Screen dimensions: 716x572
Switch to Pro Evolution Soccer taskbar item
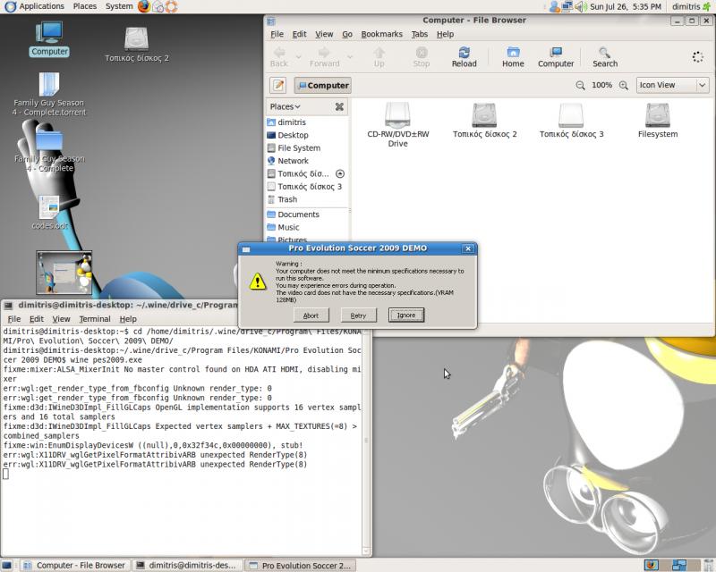tap(300, 566)
